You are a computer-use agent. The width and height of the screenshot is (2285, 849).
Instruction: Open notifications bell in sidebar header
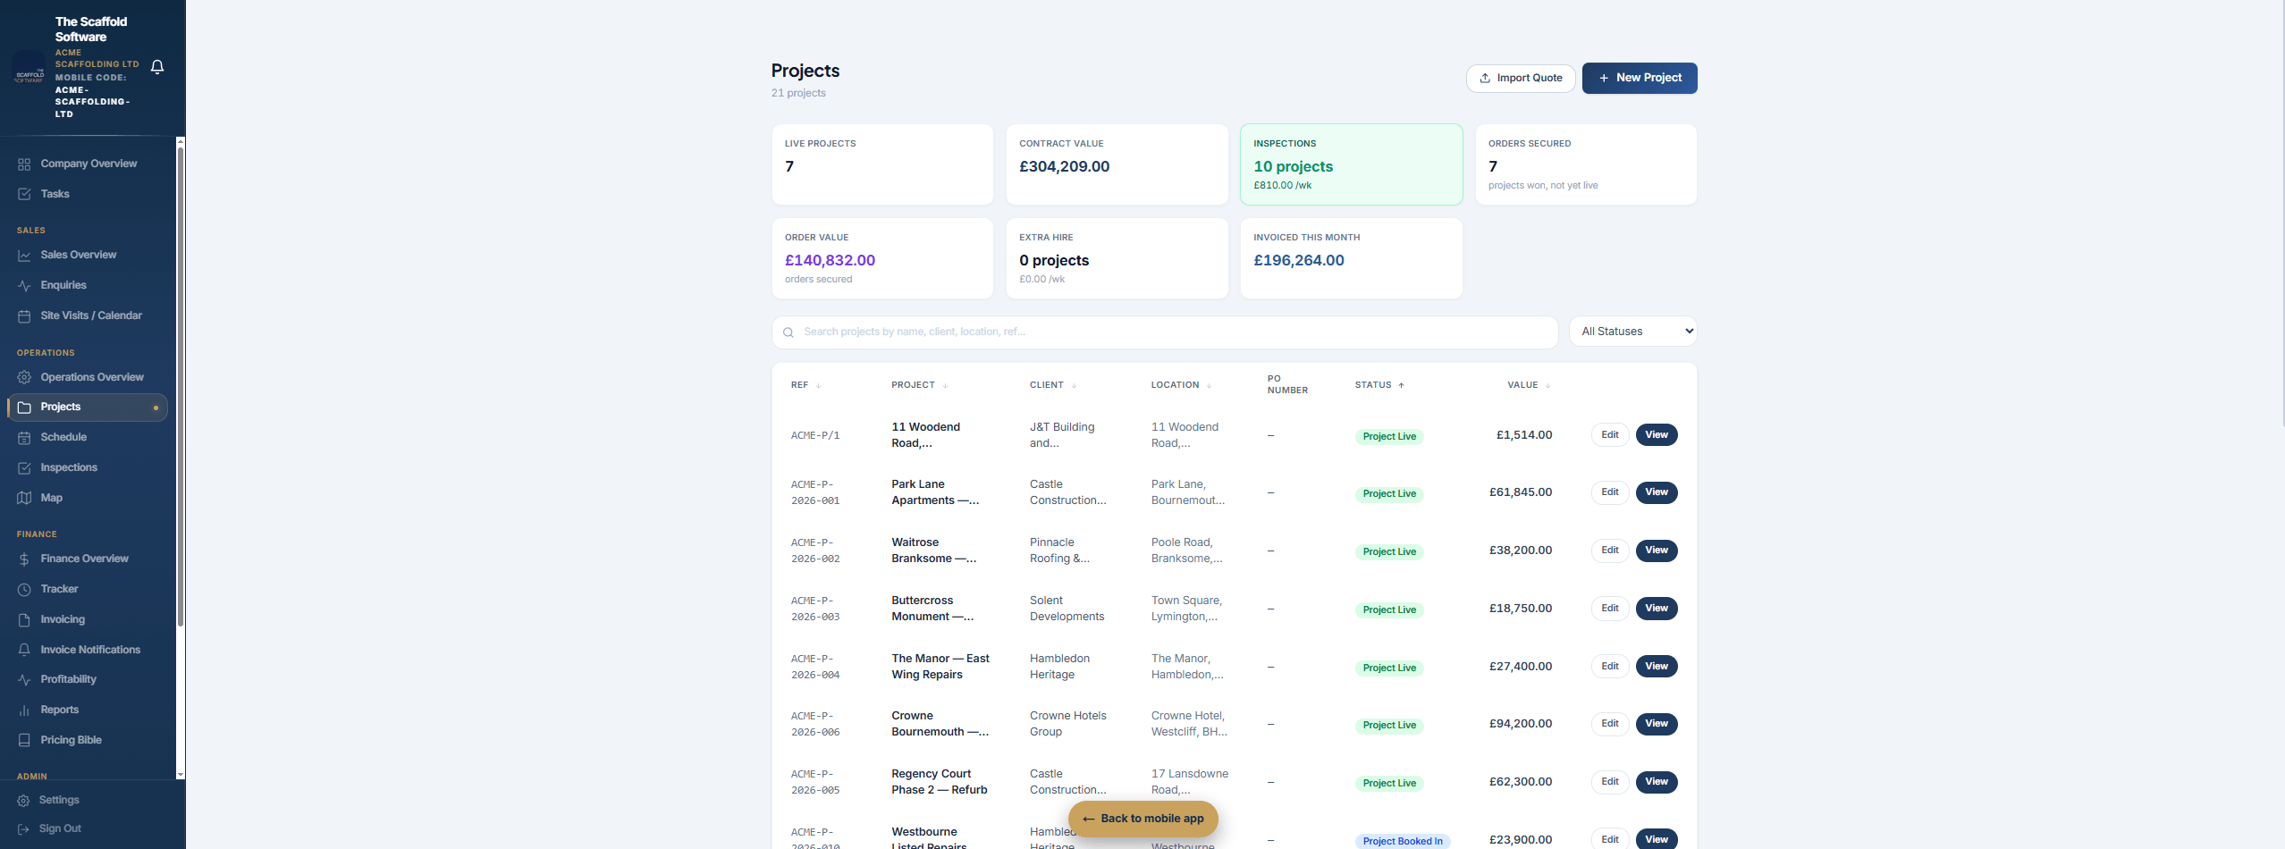coord(157,67)
